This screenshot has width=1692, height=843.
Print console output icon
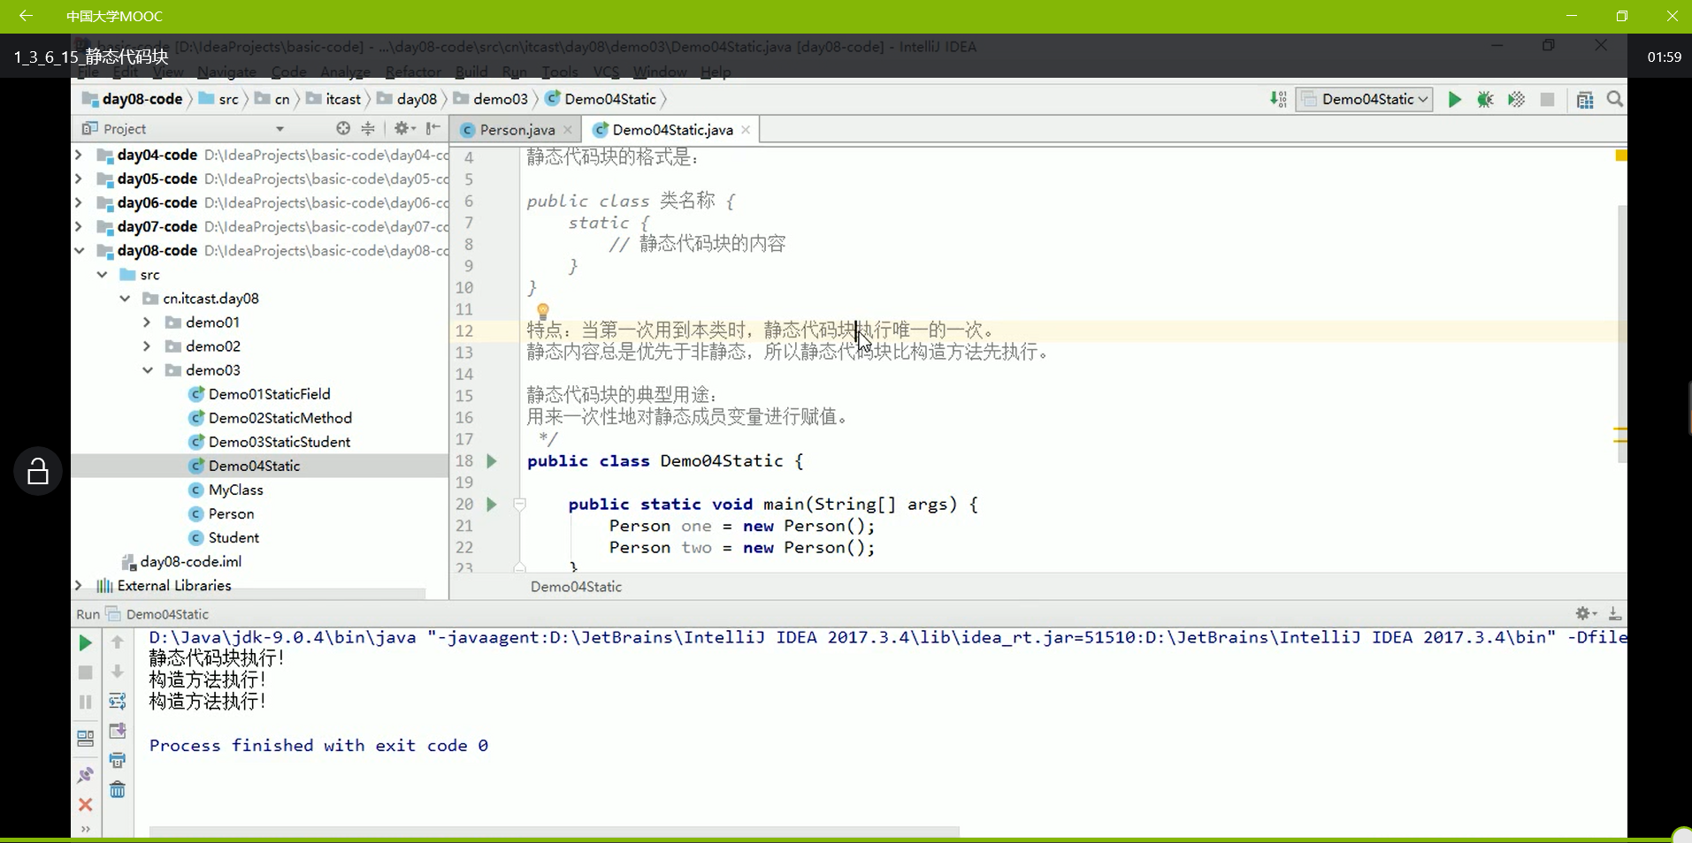[x=117, y=760]
